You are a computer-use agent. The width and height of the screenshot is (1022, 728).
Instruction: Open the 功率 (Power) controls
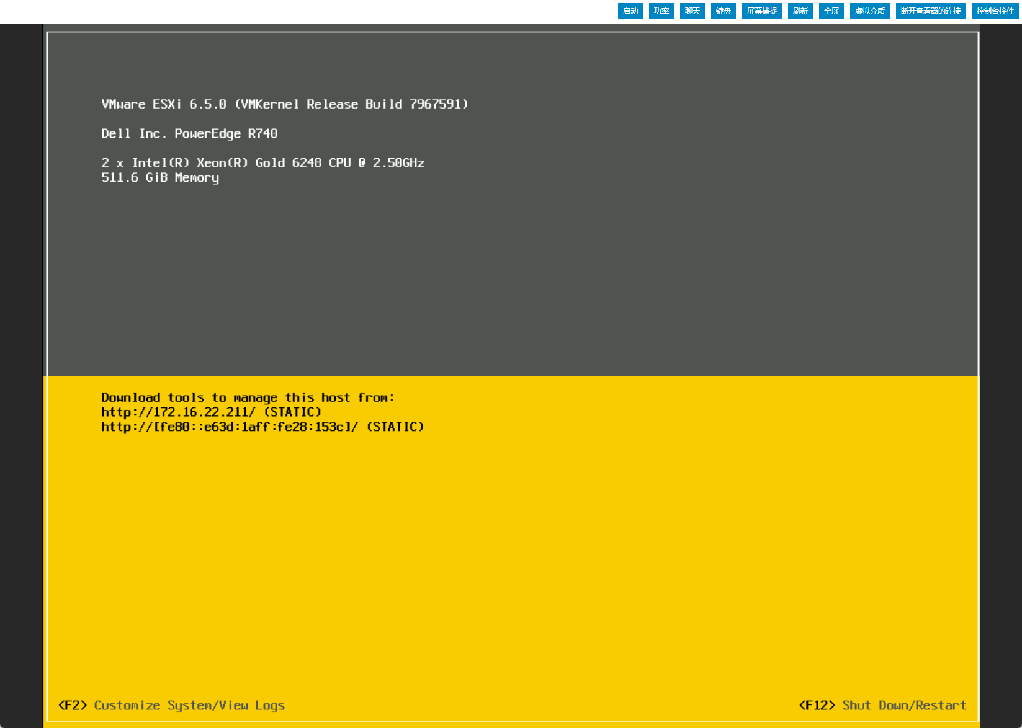click(661, 11)
